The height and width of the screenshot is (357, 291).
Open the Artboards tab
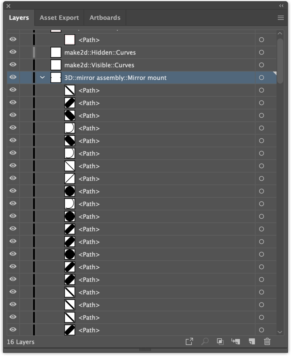pos(105,18)
